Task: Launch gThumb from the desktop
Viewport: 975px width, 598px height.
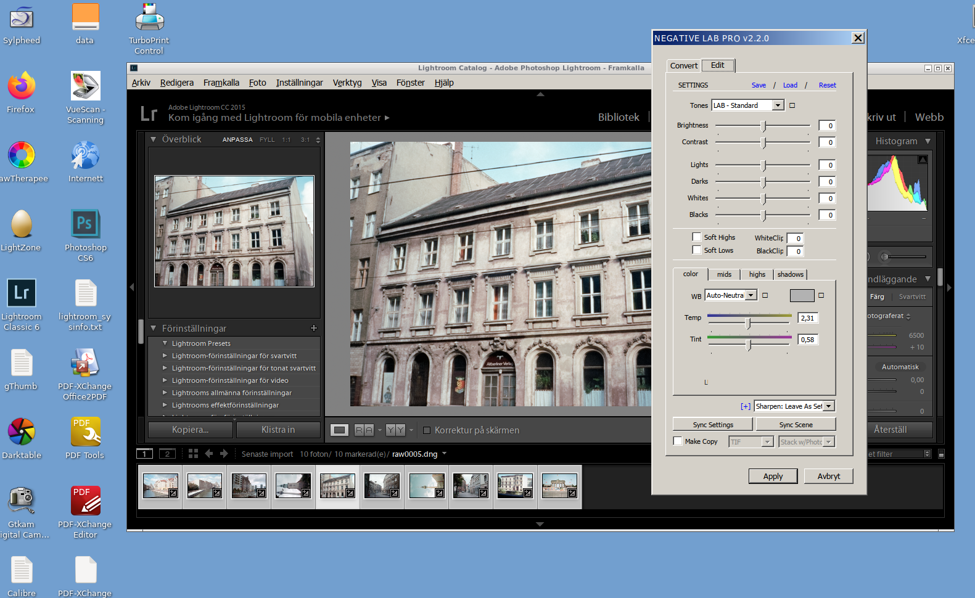Action: [21, 369]
